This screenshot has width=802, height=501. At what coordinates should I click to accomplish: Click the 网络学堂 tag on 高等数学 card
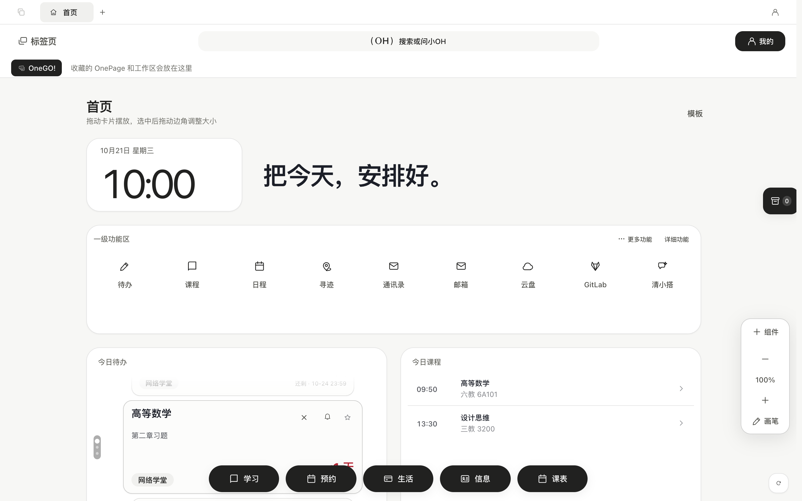152,480
